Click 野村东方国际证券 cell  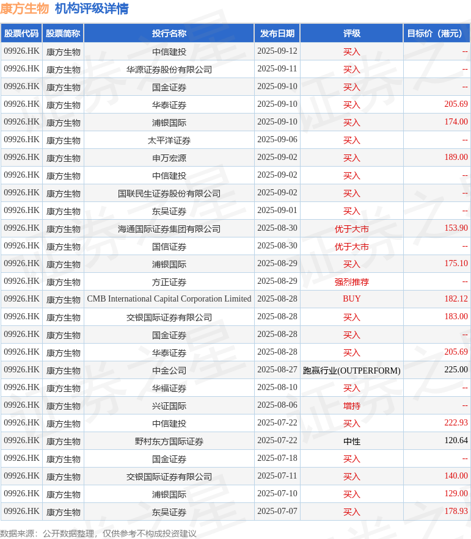(169, 441)
